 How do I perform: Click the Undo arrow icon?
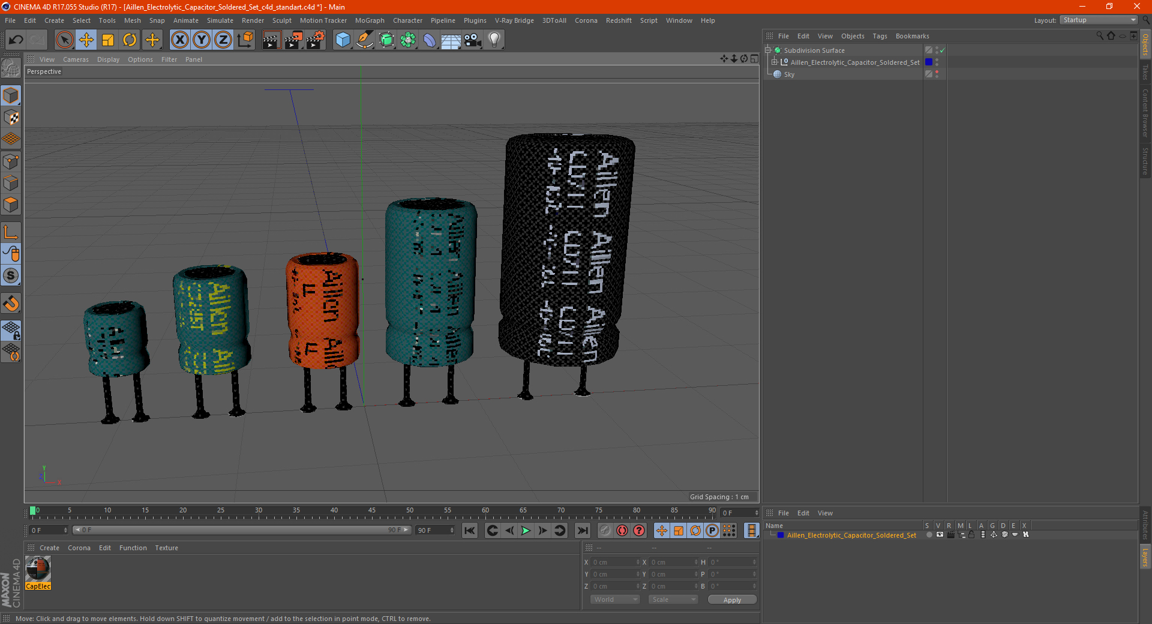point(16,40)
